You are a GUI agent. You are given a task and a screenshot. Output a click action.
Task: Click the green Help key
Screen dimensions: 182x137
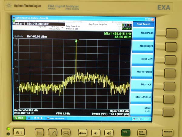tap(126, 132)
